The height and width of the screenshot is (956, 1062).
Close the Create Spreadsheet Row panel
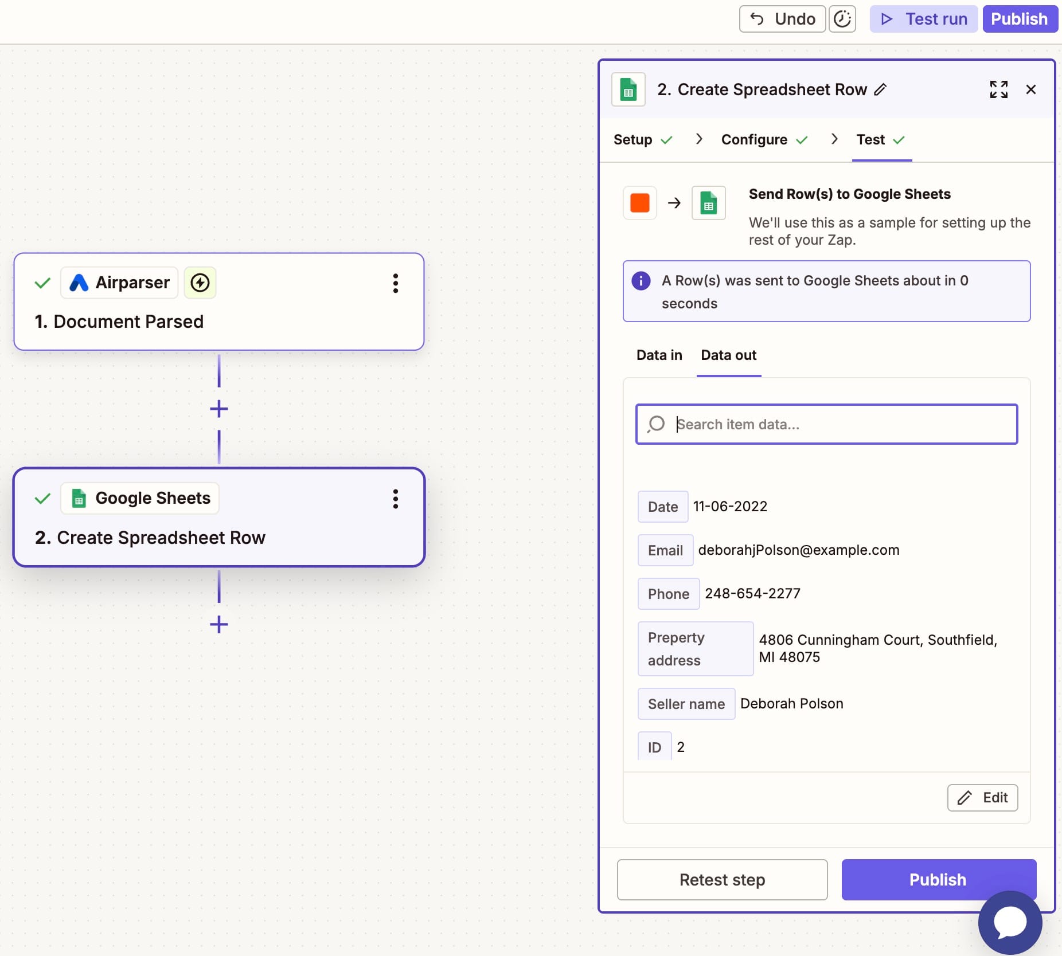(1030, 89)
